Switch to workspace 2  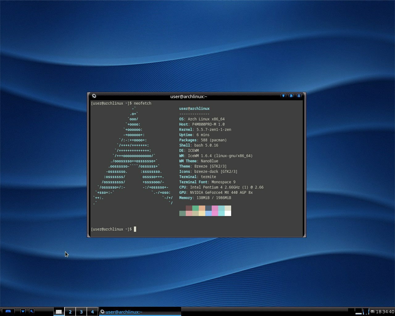coord(70,312)
